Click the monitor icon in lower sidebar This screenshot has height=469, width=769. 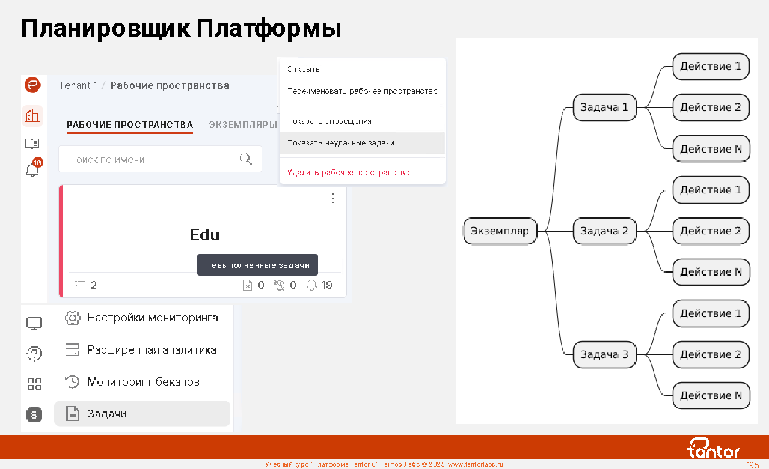(x=34, y=324)
